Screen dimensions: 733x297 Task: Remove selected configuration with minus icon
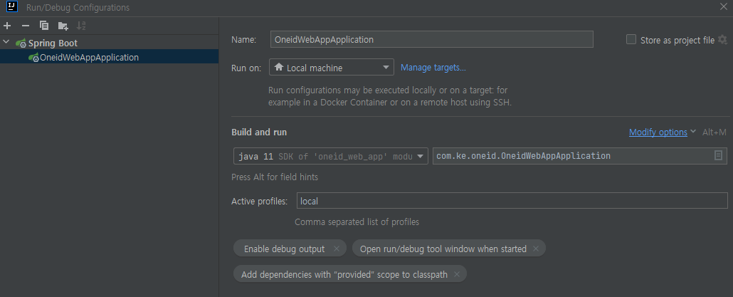[x=26, y=26]
